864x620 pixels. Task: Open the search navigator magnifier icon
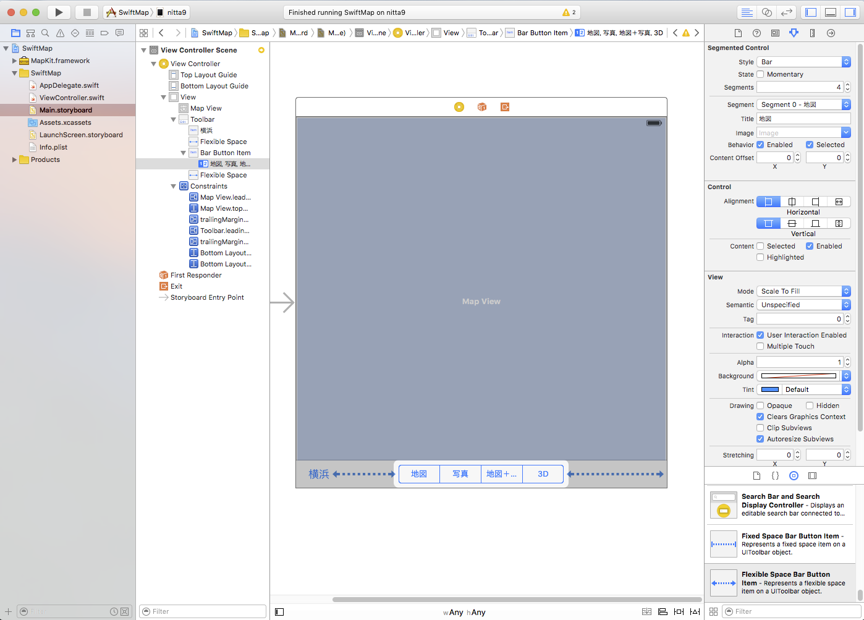tap(45, 33)
